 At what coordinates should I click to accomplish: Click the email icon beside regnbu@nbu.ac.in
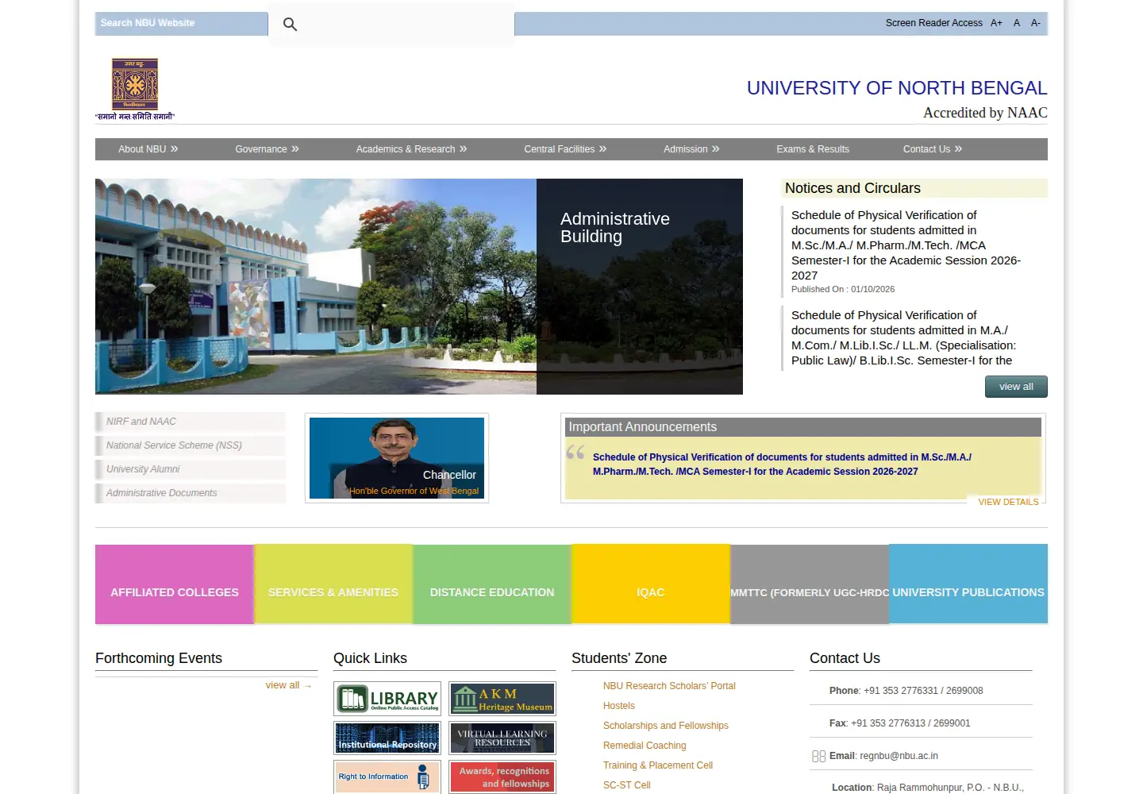(819, 757)
